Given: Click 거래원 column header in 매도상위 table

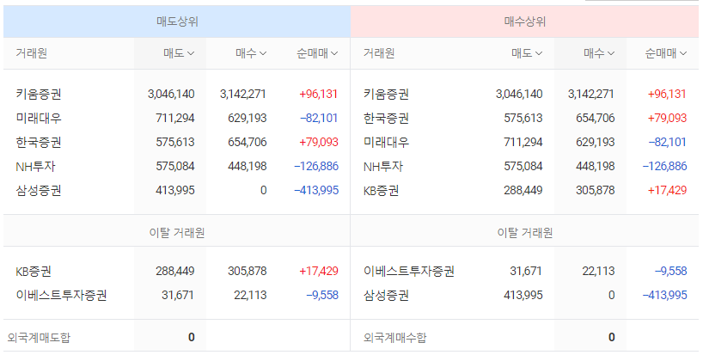Looking at the screenshot, I should (x=32, y=53).
